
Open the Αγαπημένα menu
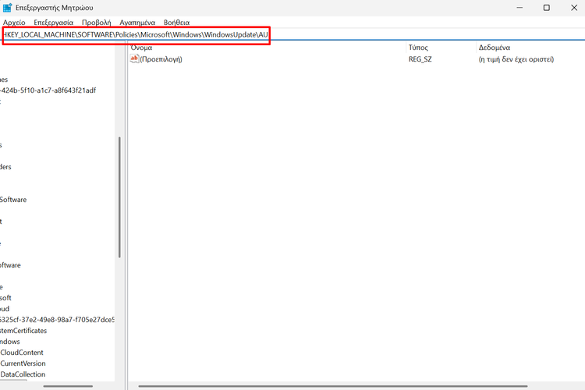[136, 23]
